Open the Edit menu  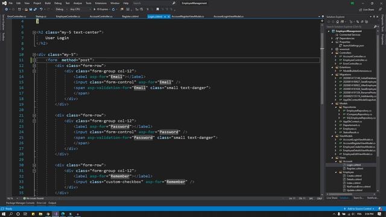(19, 3)
